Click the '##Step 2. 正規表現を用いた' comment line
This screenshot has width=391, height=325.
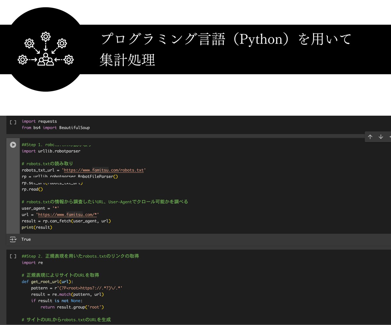[80, 256]
